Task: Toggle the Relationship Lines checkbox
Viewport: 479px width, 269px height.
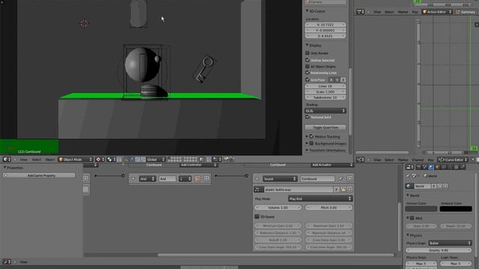Action: coord(308,72)
